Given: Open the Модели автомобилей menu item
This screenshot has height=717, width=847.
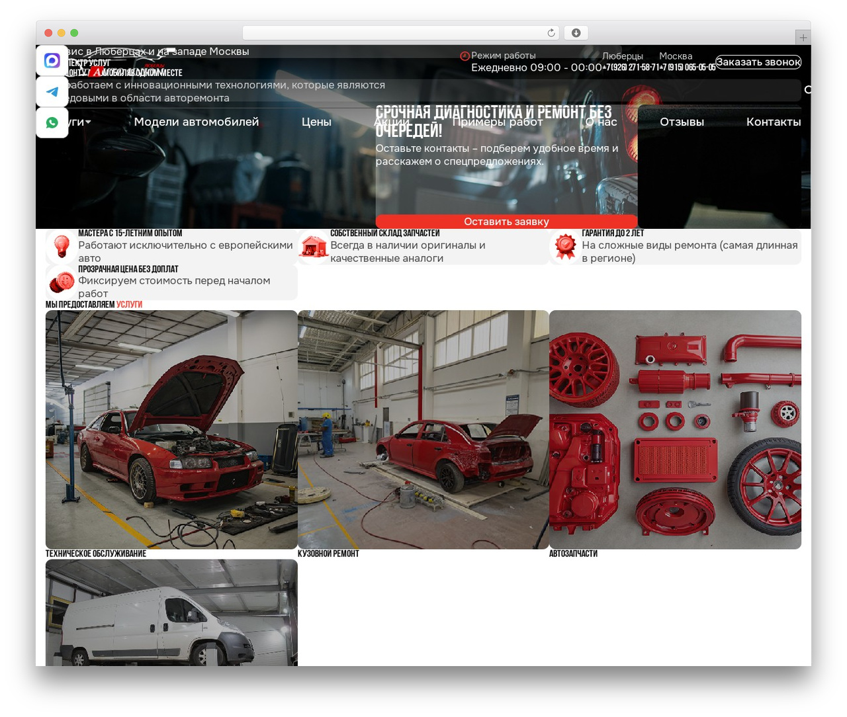Looking at the screenshot, I should coord(197,122).
